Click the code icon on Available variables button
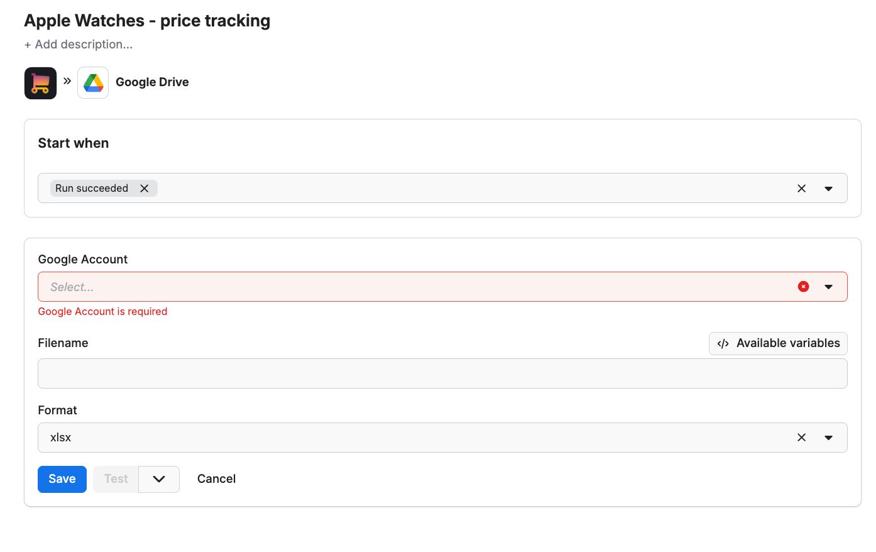 (x=722, y=343)
